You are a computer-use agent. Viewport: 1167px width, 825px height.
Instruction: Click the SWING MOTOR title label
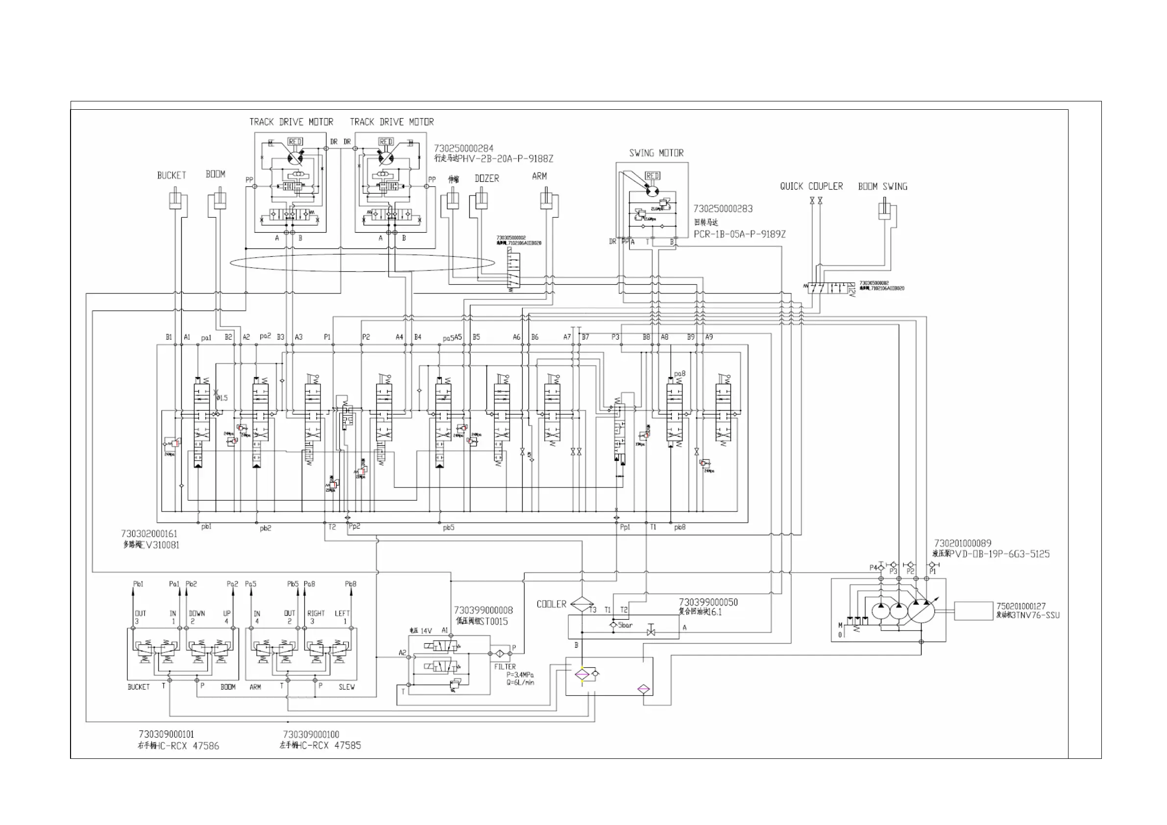coord(656,153)
